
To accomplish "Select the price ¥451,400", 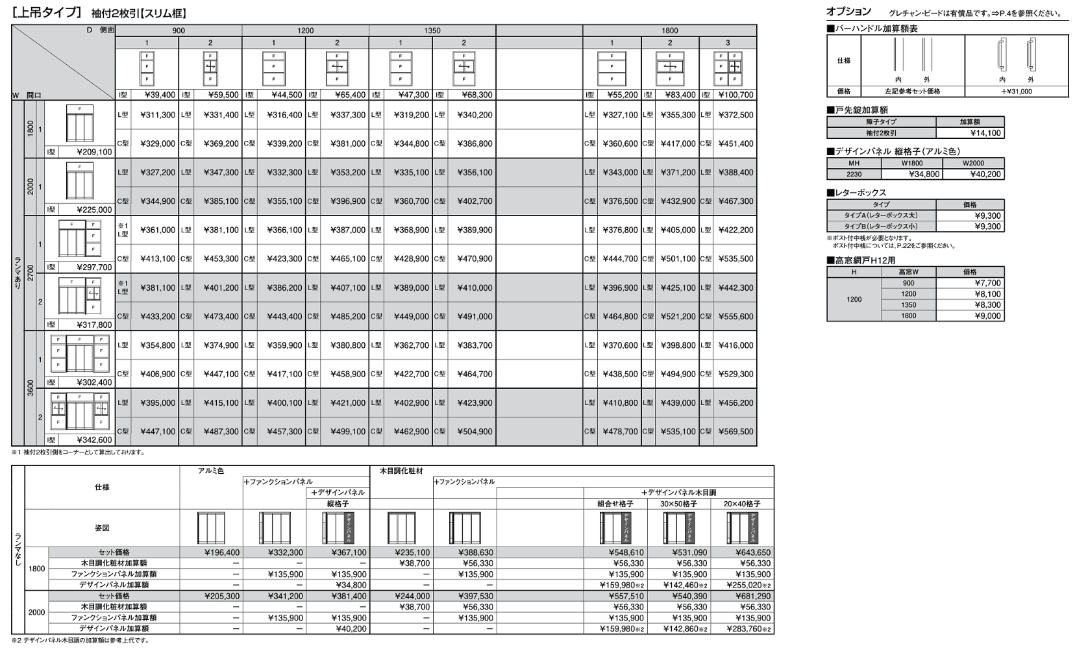I will (735, 143).
